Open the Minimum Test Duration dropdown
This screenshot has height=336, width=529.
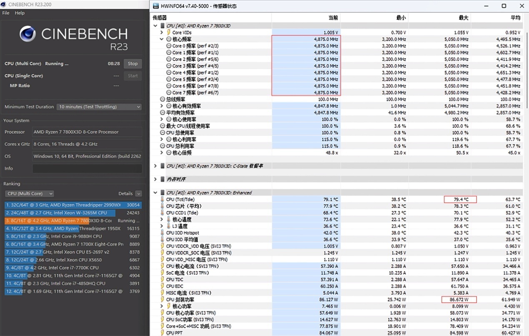99,107
